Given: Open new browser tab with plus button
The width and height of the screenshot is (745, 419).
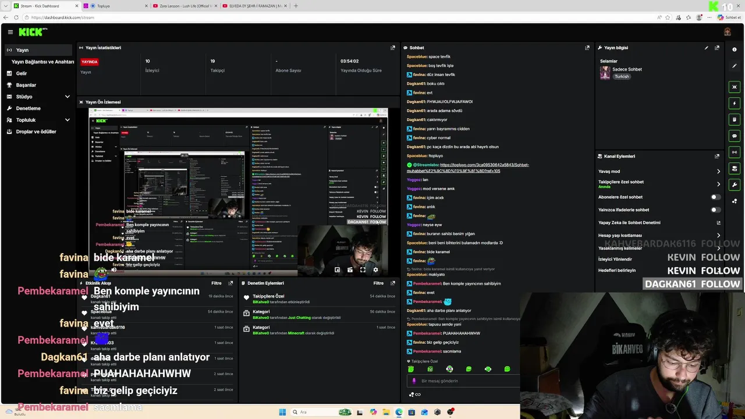Looking at the screenshot, I should 296,6.
